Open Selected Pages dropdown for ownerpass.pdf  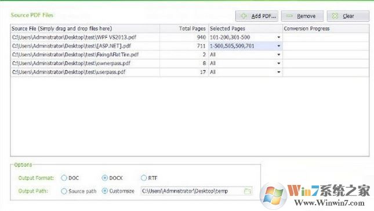click(x=278, y=63)
